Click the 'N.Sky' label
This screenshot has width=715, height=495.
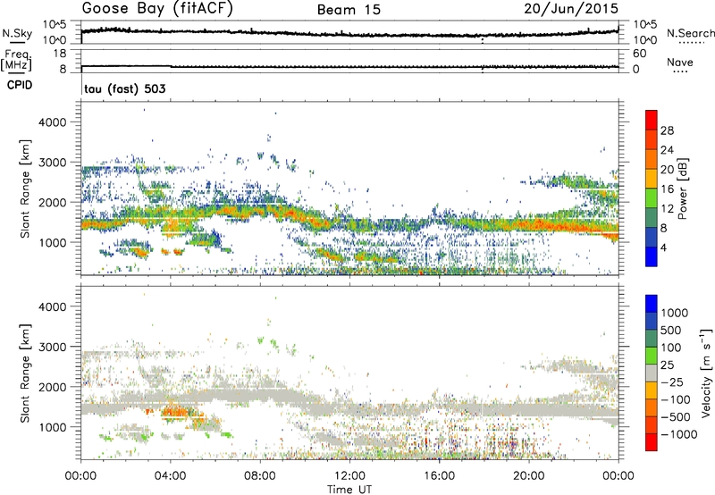17,33
